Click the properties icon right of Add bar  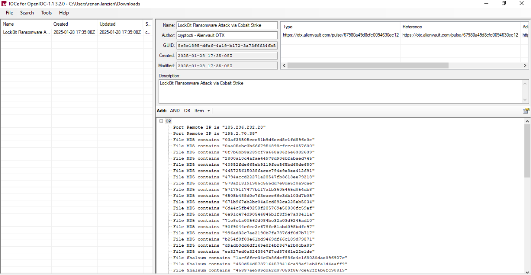coord(526,111)
